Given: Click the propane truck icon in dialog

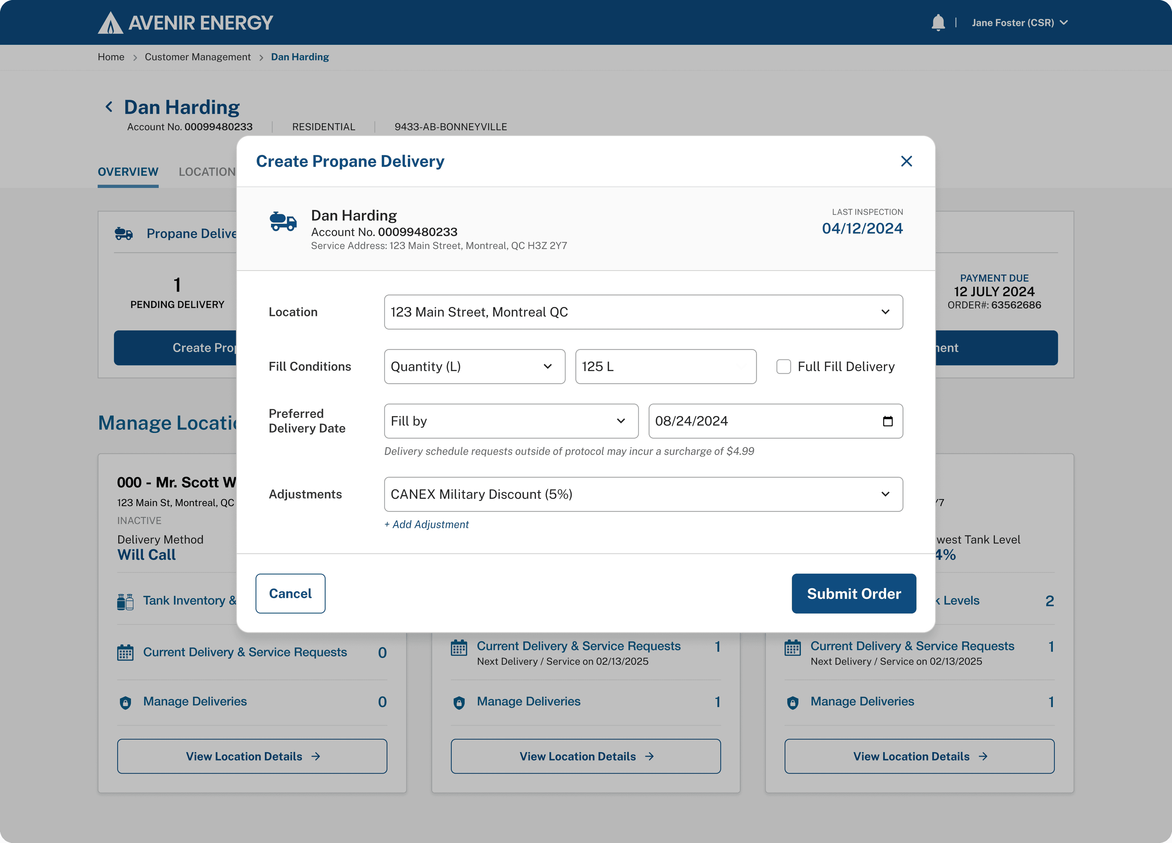Looking at the screenshot, I should (283, 221).
